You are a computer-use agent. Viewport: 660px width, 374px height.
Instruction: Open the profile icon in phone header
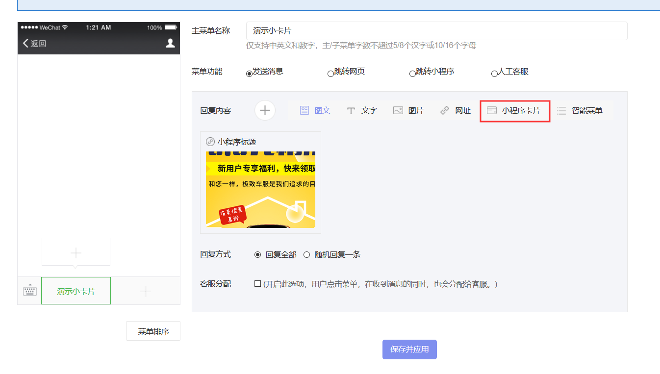170,43
